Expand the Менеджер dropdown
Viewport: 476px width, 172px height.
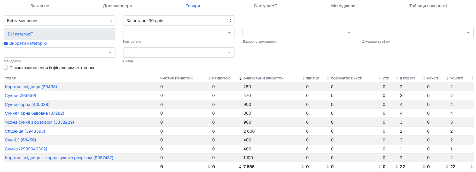59,52
